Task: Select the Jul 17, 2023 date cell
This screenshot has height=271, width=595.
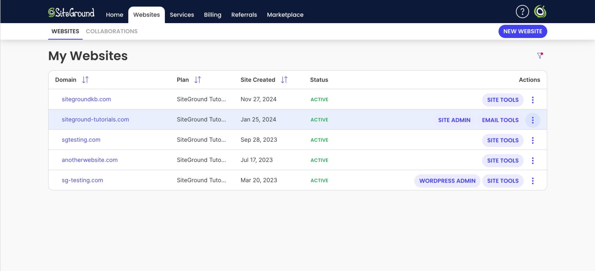Action: click(257, 160)
